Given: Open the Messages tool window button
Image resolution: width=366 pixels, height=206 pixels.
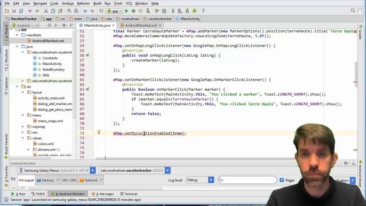Looking at the screenshot, I should [103, 194].
